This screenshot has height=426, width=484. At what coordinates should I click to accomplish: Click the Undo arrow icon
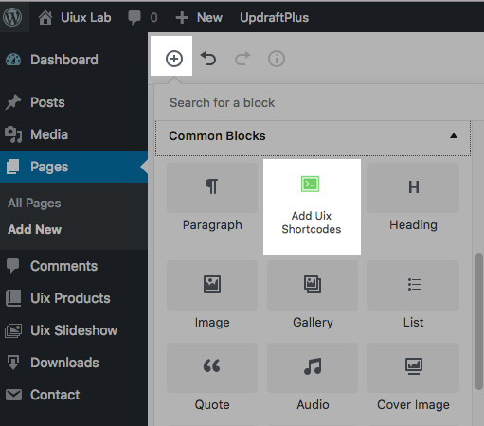[208, 59]
